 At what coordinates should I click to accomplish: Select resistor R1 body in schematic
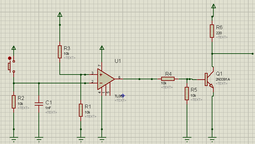pyautogui.click(x=81, y=110)
